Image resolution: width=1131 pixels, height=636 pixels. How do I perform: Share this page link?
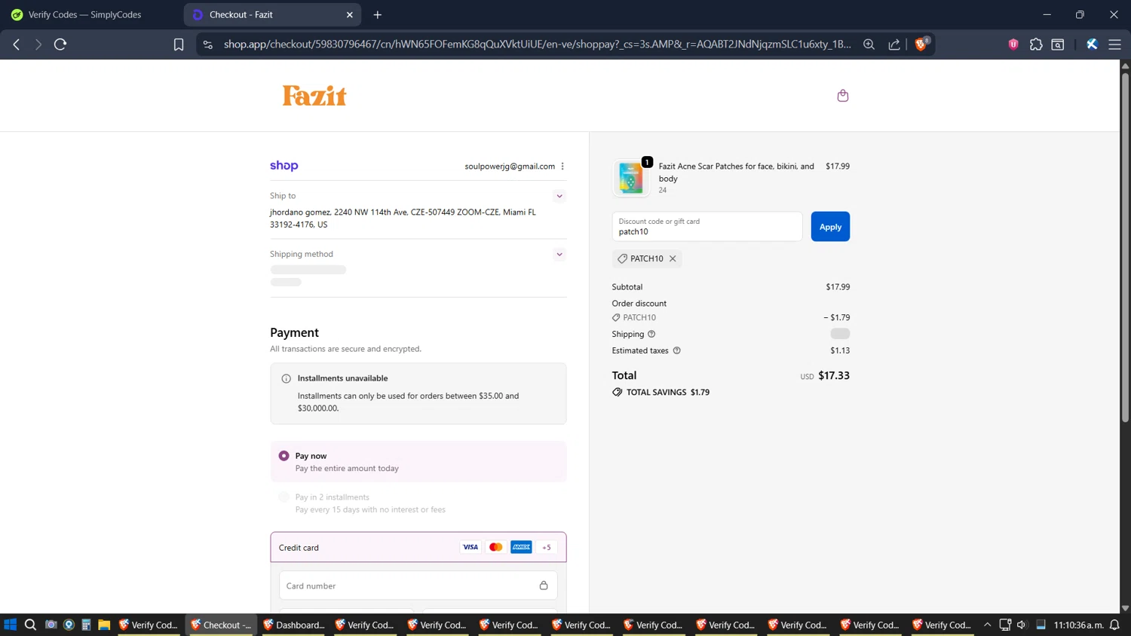coord(894,44)
